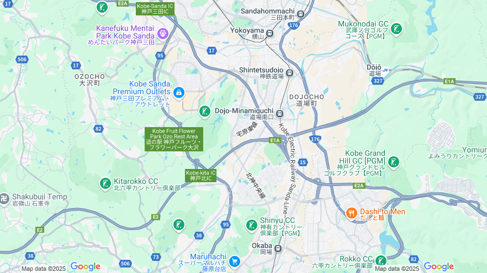Open the Shinyu CC golf marker

tap(252, 225)
